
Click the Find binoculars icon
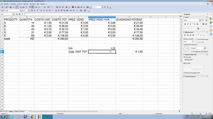pyautogui.click(x=73, y=7)
